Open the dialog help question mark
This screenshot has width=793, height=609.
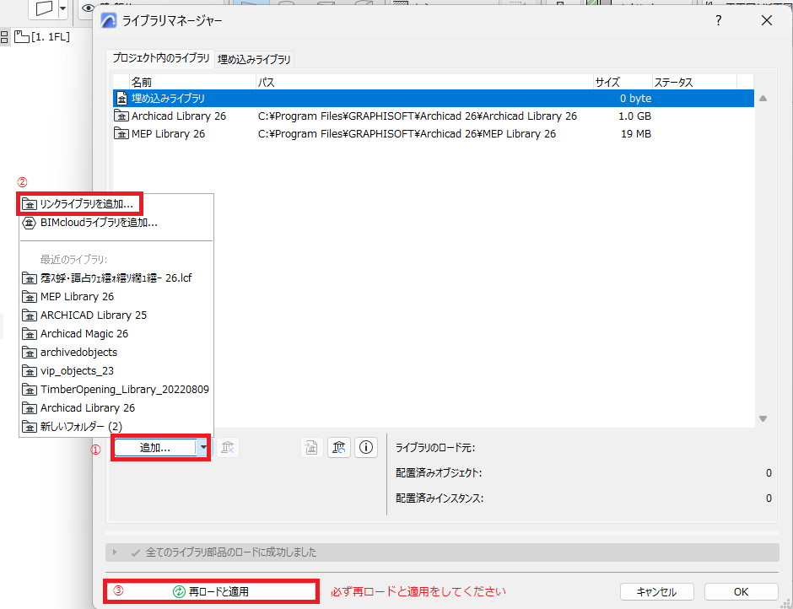[718, 20]
